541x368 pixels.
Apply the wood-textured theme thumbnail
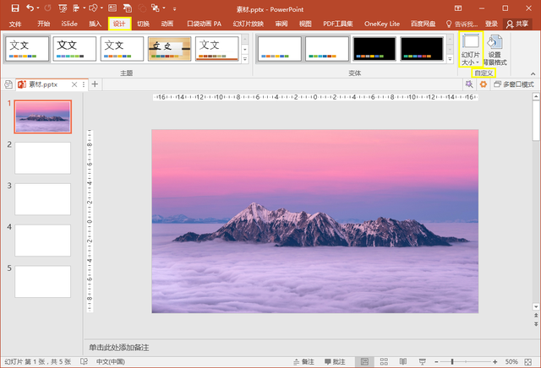point(169,49)
